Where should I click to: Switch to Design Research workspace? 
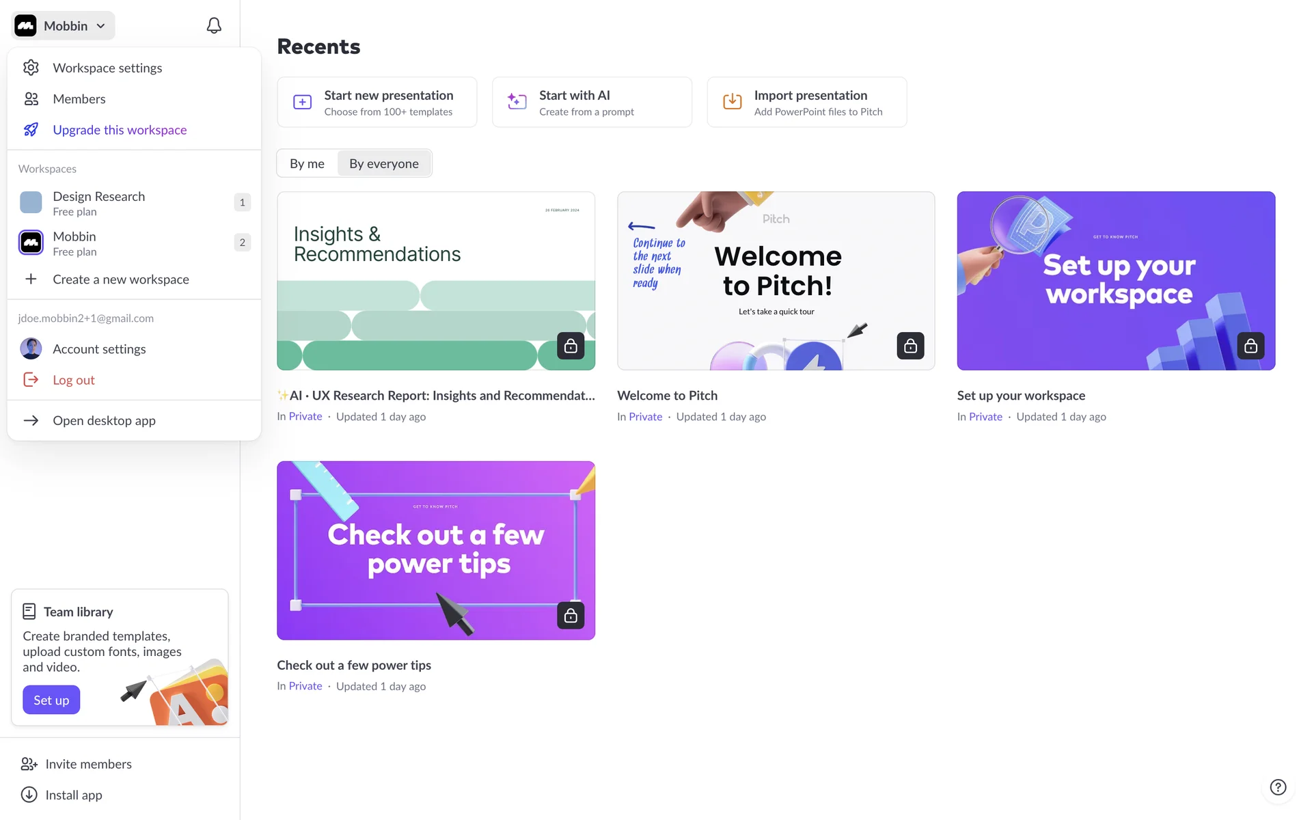click(99, 203)
